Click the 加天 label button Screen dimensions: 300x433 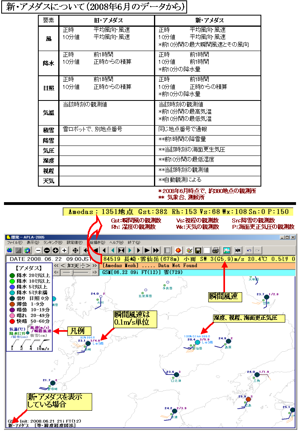pos(73,266)
